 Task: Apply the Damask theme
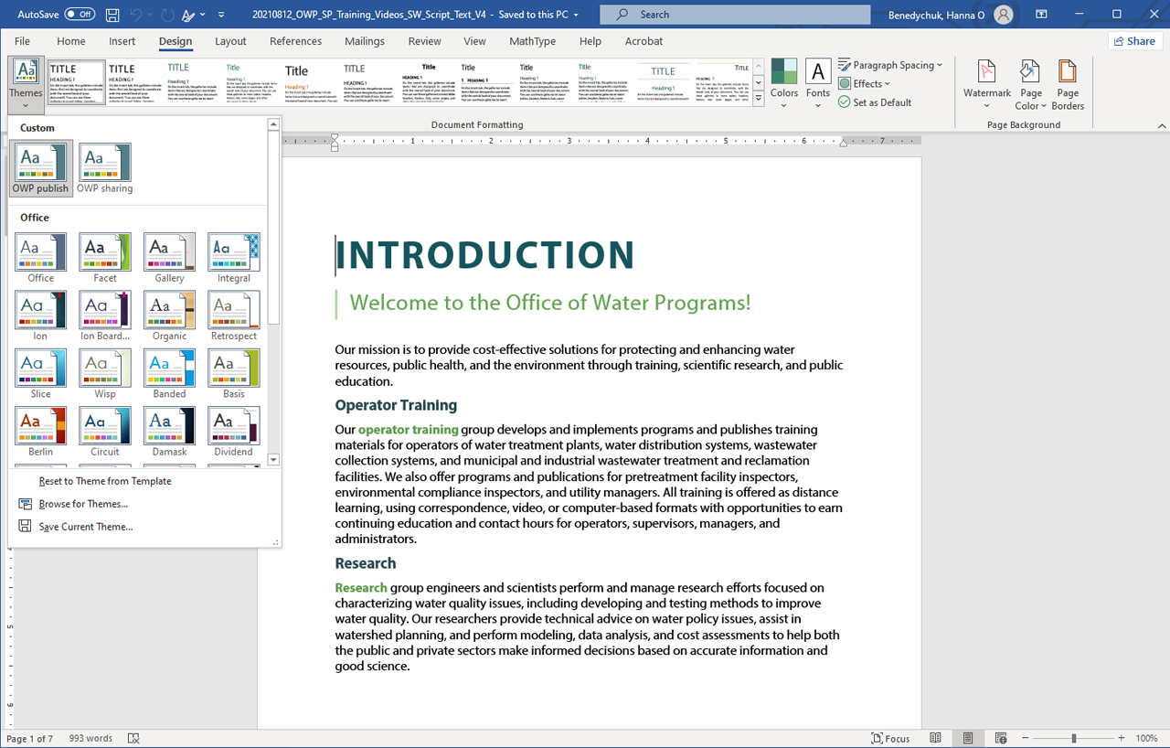(169, 432)
